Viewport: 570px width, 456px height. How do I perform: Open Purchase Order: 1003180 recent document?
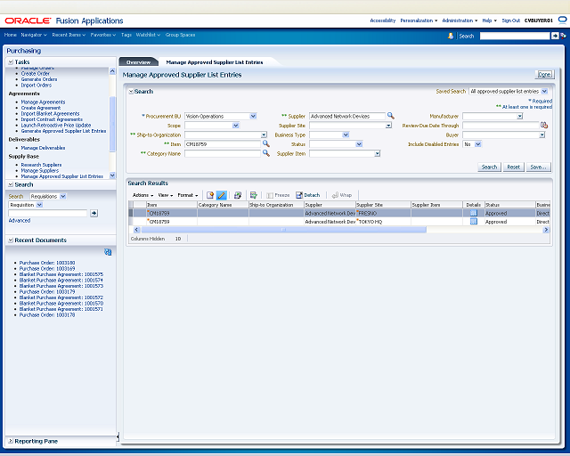tap(47, 263)
